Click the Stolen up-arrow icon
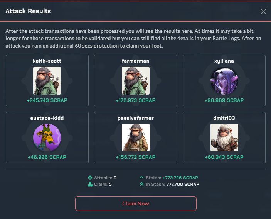 tap(141, 177)
